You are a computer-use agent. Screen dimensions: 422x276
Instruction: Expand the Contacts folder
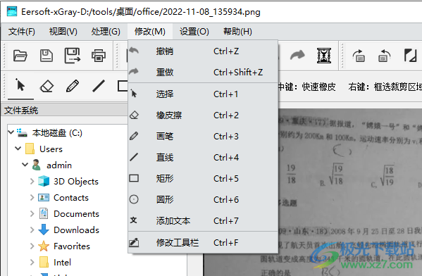click(x=32, y=197)
